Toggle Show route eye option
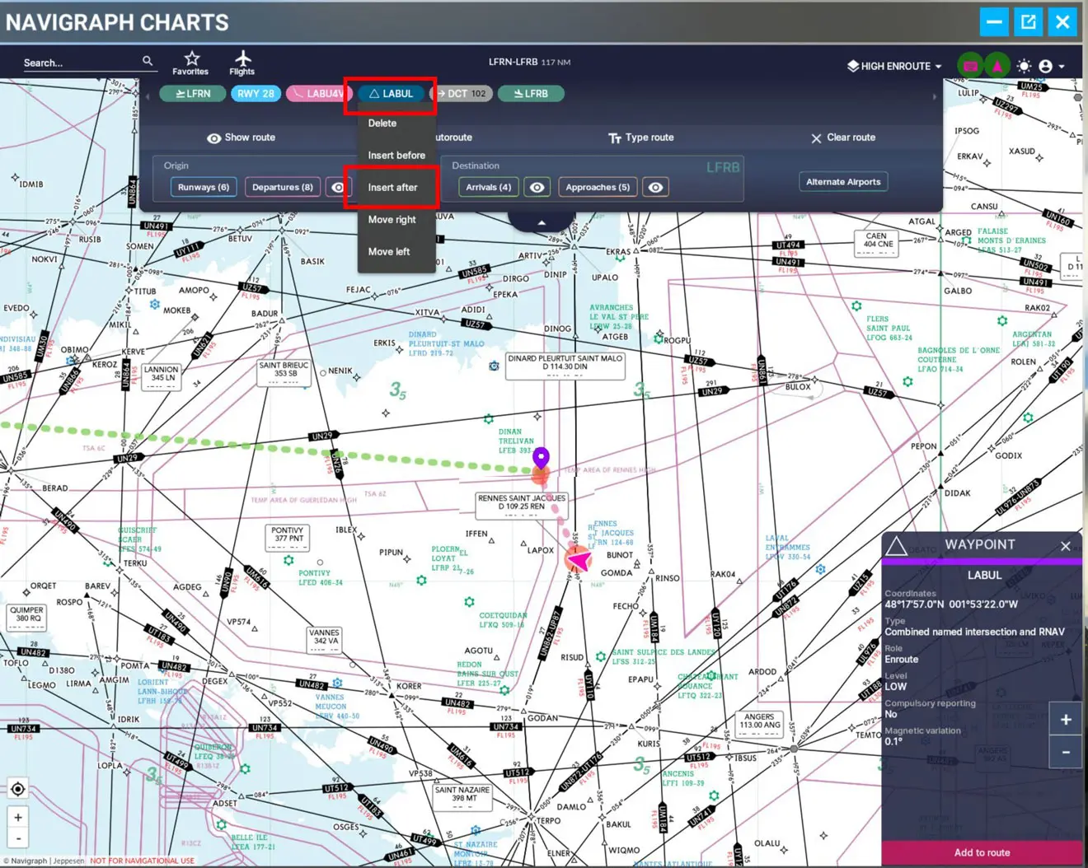The height and width of the screenshot is (868, 1088). [241, 138]
